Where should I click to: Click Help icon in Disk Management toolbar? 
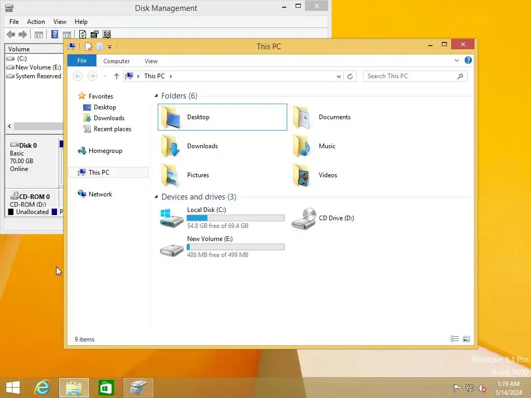coord(54,34)
